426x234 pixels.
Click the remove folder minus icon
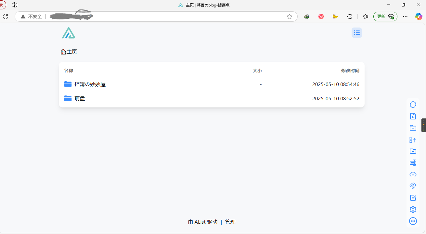tap(413, 151)
